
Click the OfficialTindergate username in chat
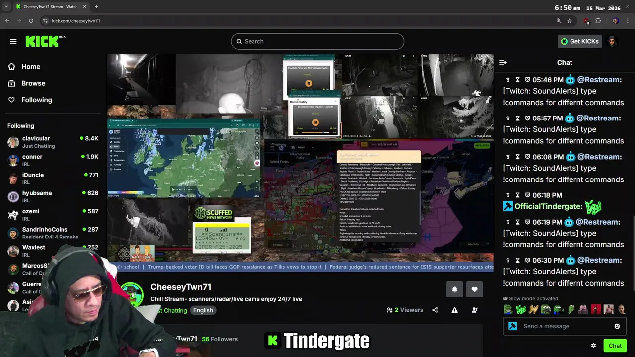549,206
